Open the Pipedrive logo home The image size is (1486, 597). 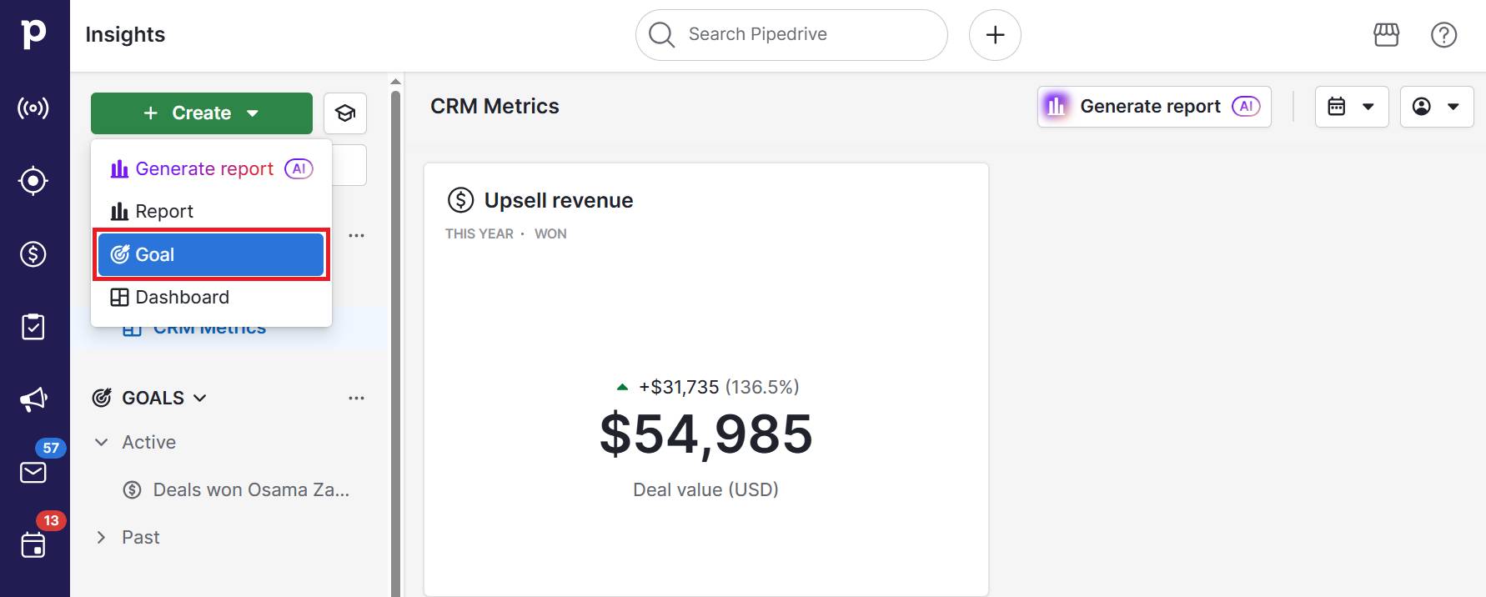[33, 34]
